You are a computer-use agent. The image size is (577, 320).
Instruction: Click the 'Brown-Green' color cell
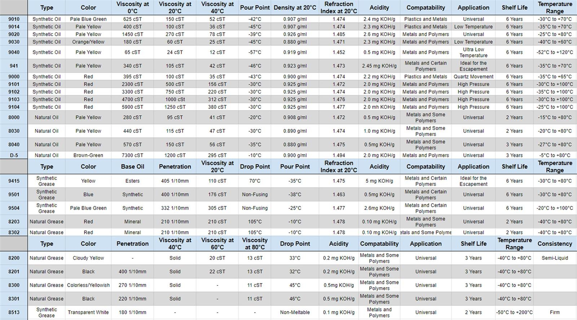(88, 155)
